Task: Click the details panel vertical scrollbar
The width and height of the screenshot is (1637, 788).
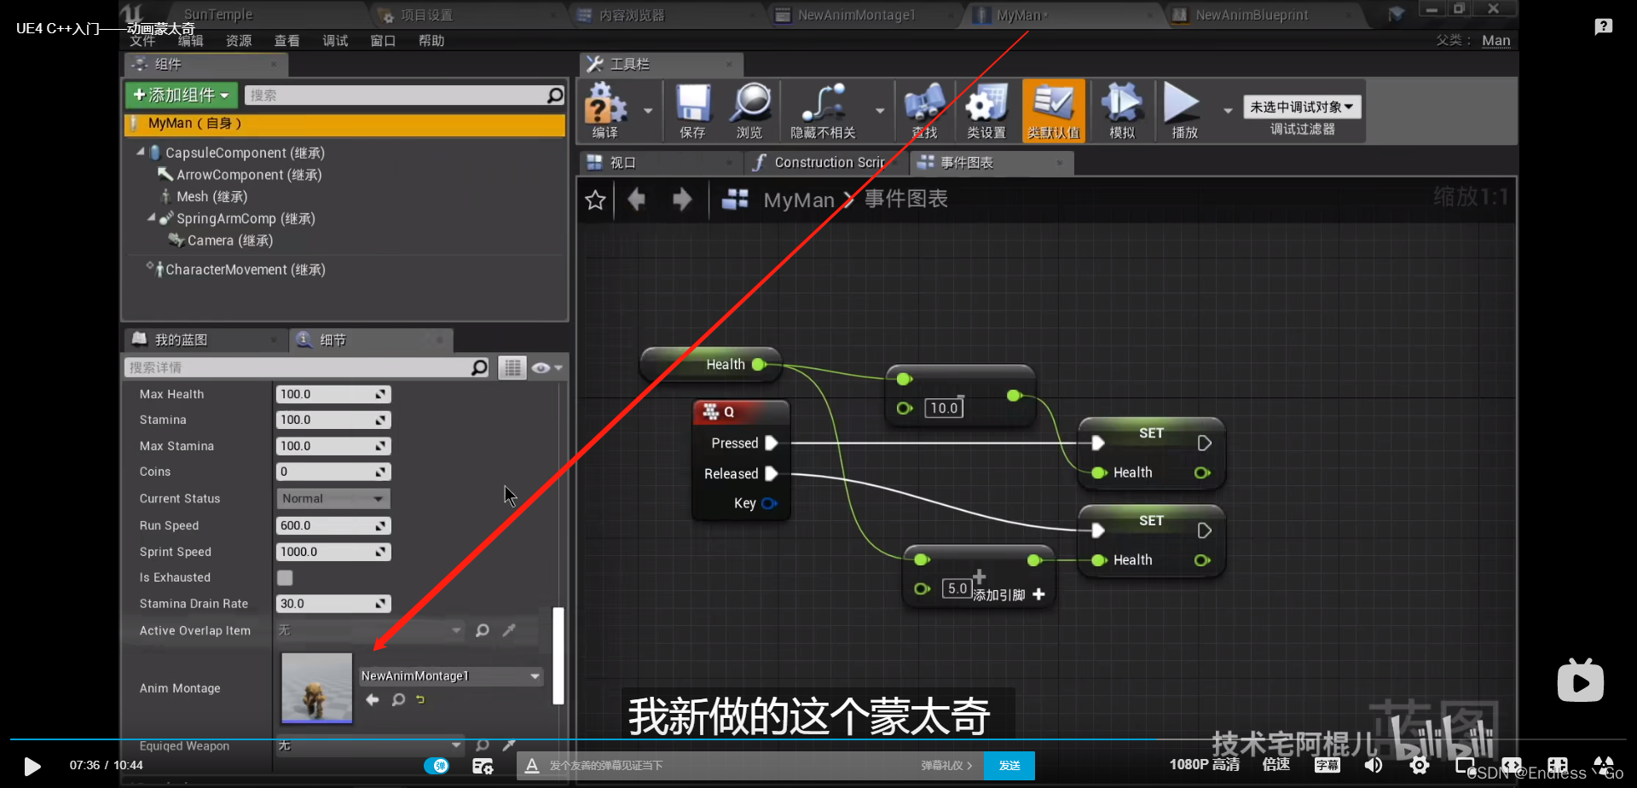Action: (558, 655)
